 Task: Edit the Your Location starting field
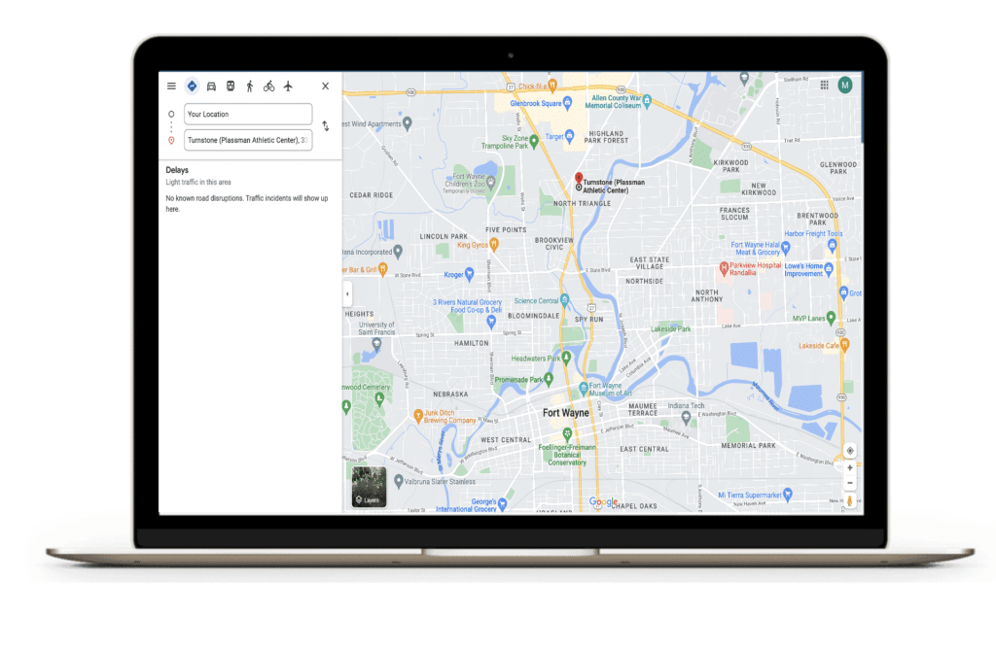(x=248, y=115)
